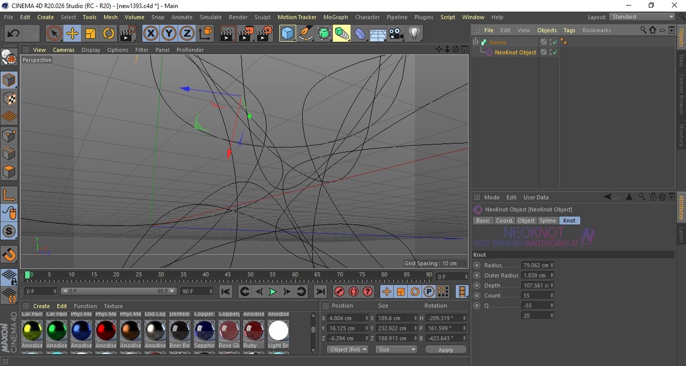Toggle NeoKnot Object enable checkmark
This screenshot has height=366, width=686.
tap(555, 52)
